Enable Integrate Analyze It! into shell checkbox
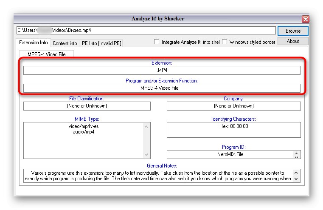The height and width of the screenshot is (210, 323). coord(157,42)
